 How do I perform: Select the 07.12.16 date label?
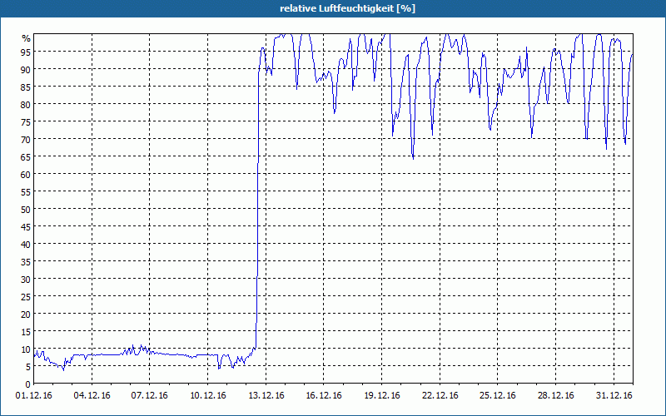(150, 396)
